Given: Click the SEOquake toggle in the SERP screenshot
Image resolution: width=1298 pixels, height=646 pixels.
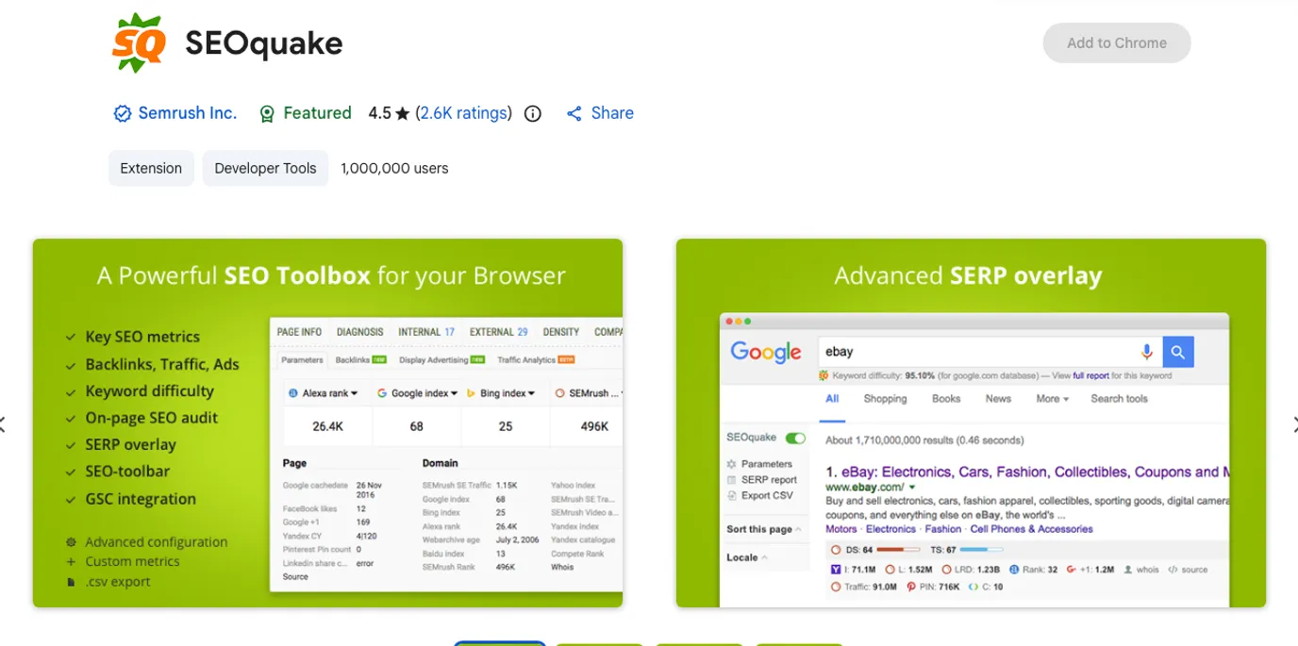Looking at the screenshot, I should [x=796, y=438].
